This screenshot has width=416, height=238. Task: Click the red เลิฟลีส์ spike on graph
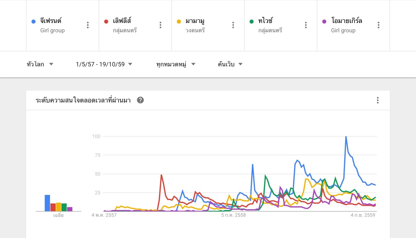coord(162,175)
